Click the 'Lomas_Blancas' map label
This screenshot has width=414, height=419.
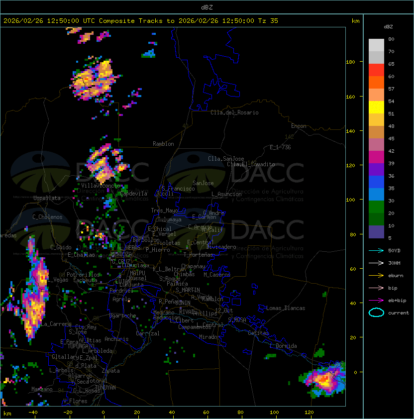point(286,308)
